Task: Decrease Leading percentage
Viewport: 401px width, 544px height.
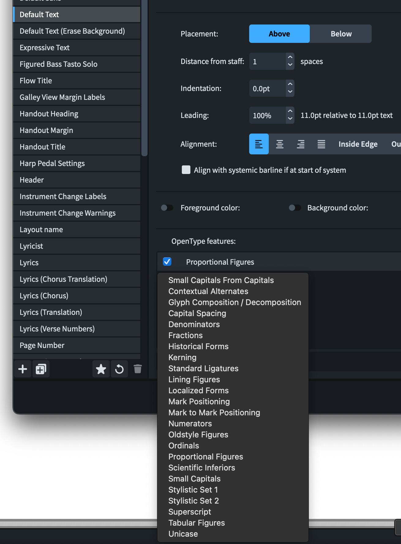Action: 290,119
